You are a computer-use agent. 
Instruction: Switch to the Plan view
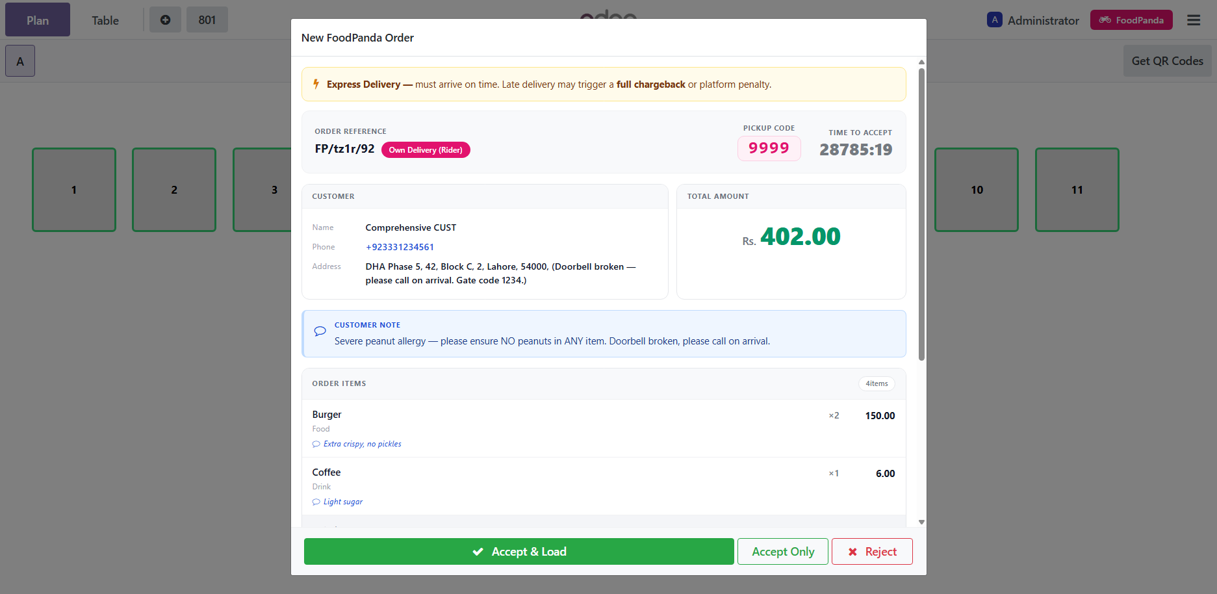tap(38, 20)
